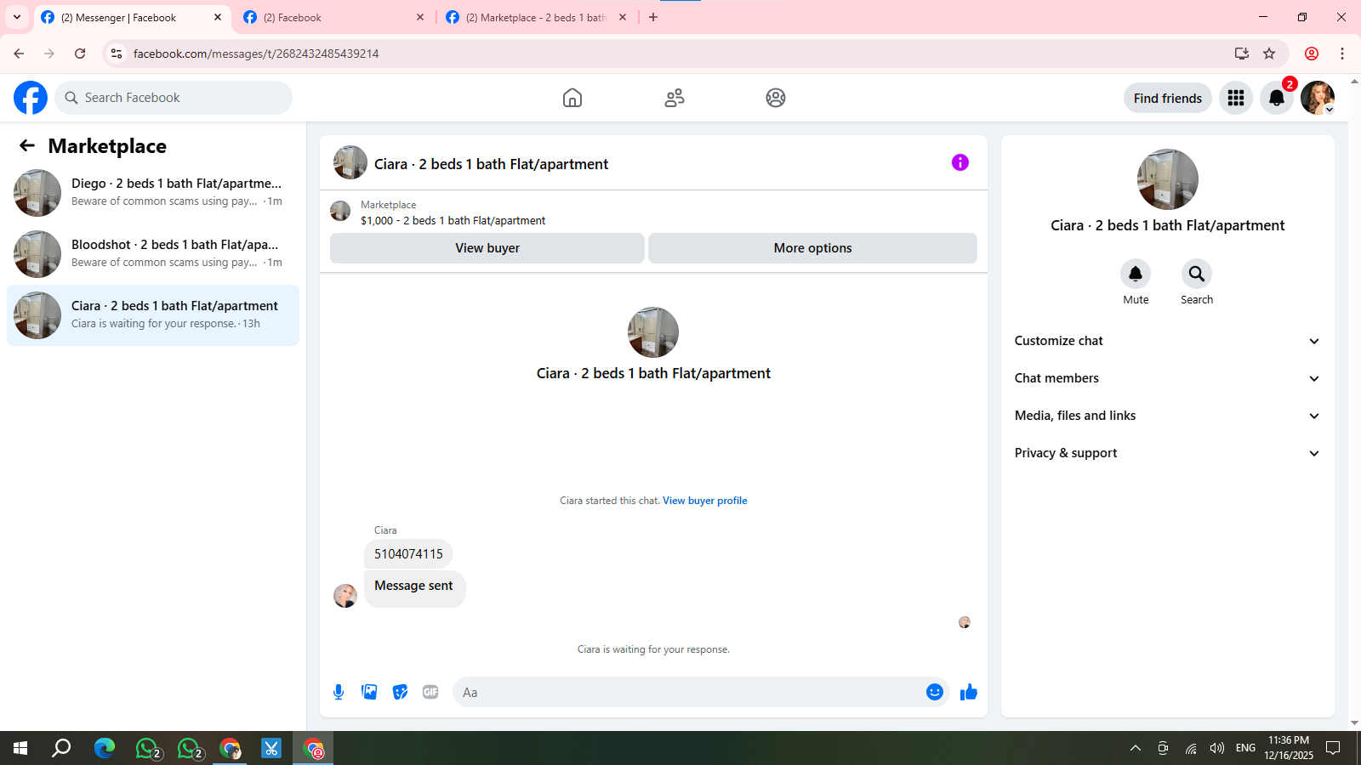Choose a GIF
The width and height of the screenshot is (1361, 765).
430,692
